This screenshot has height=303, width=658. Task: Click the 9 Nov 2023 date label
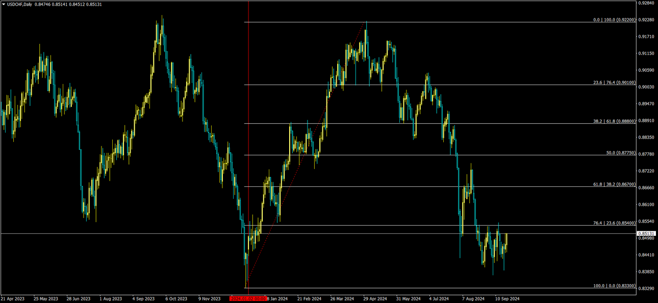(x=210, y=299)
